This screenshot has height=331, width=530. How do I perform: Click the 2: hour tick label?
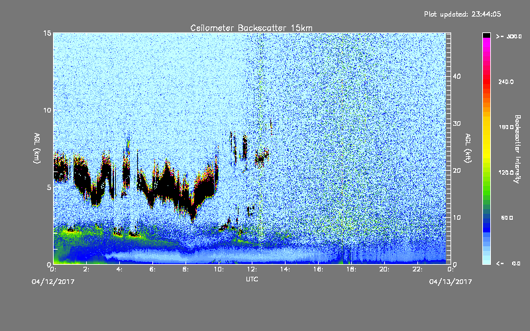click(x=87, y=269)
